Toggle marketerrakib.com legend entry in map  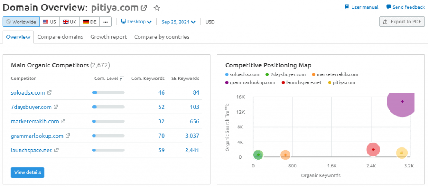(335, 74)
